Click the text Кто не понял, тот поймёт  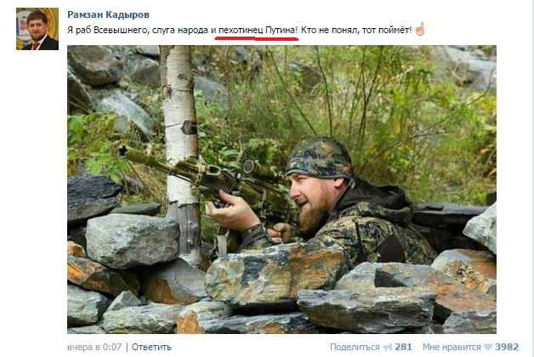click(x=356, y=31)
